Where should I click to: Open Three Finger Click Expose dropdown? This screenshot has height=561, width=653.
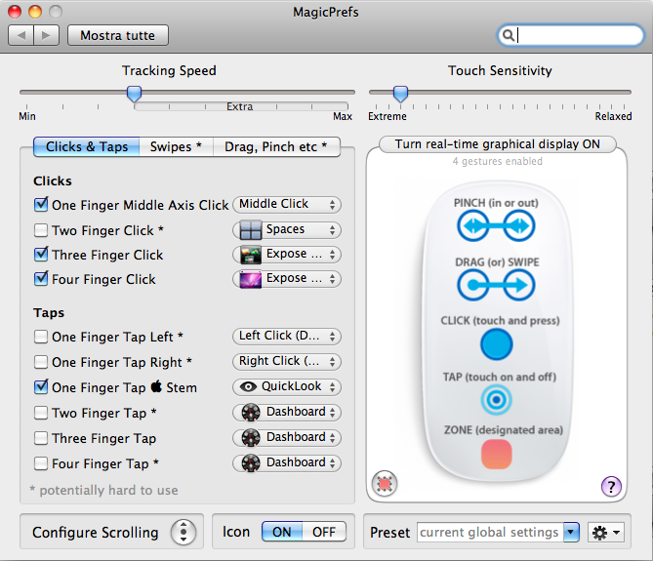[287, 255]
